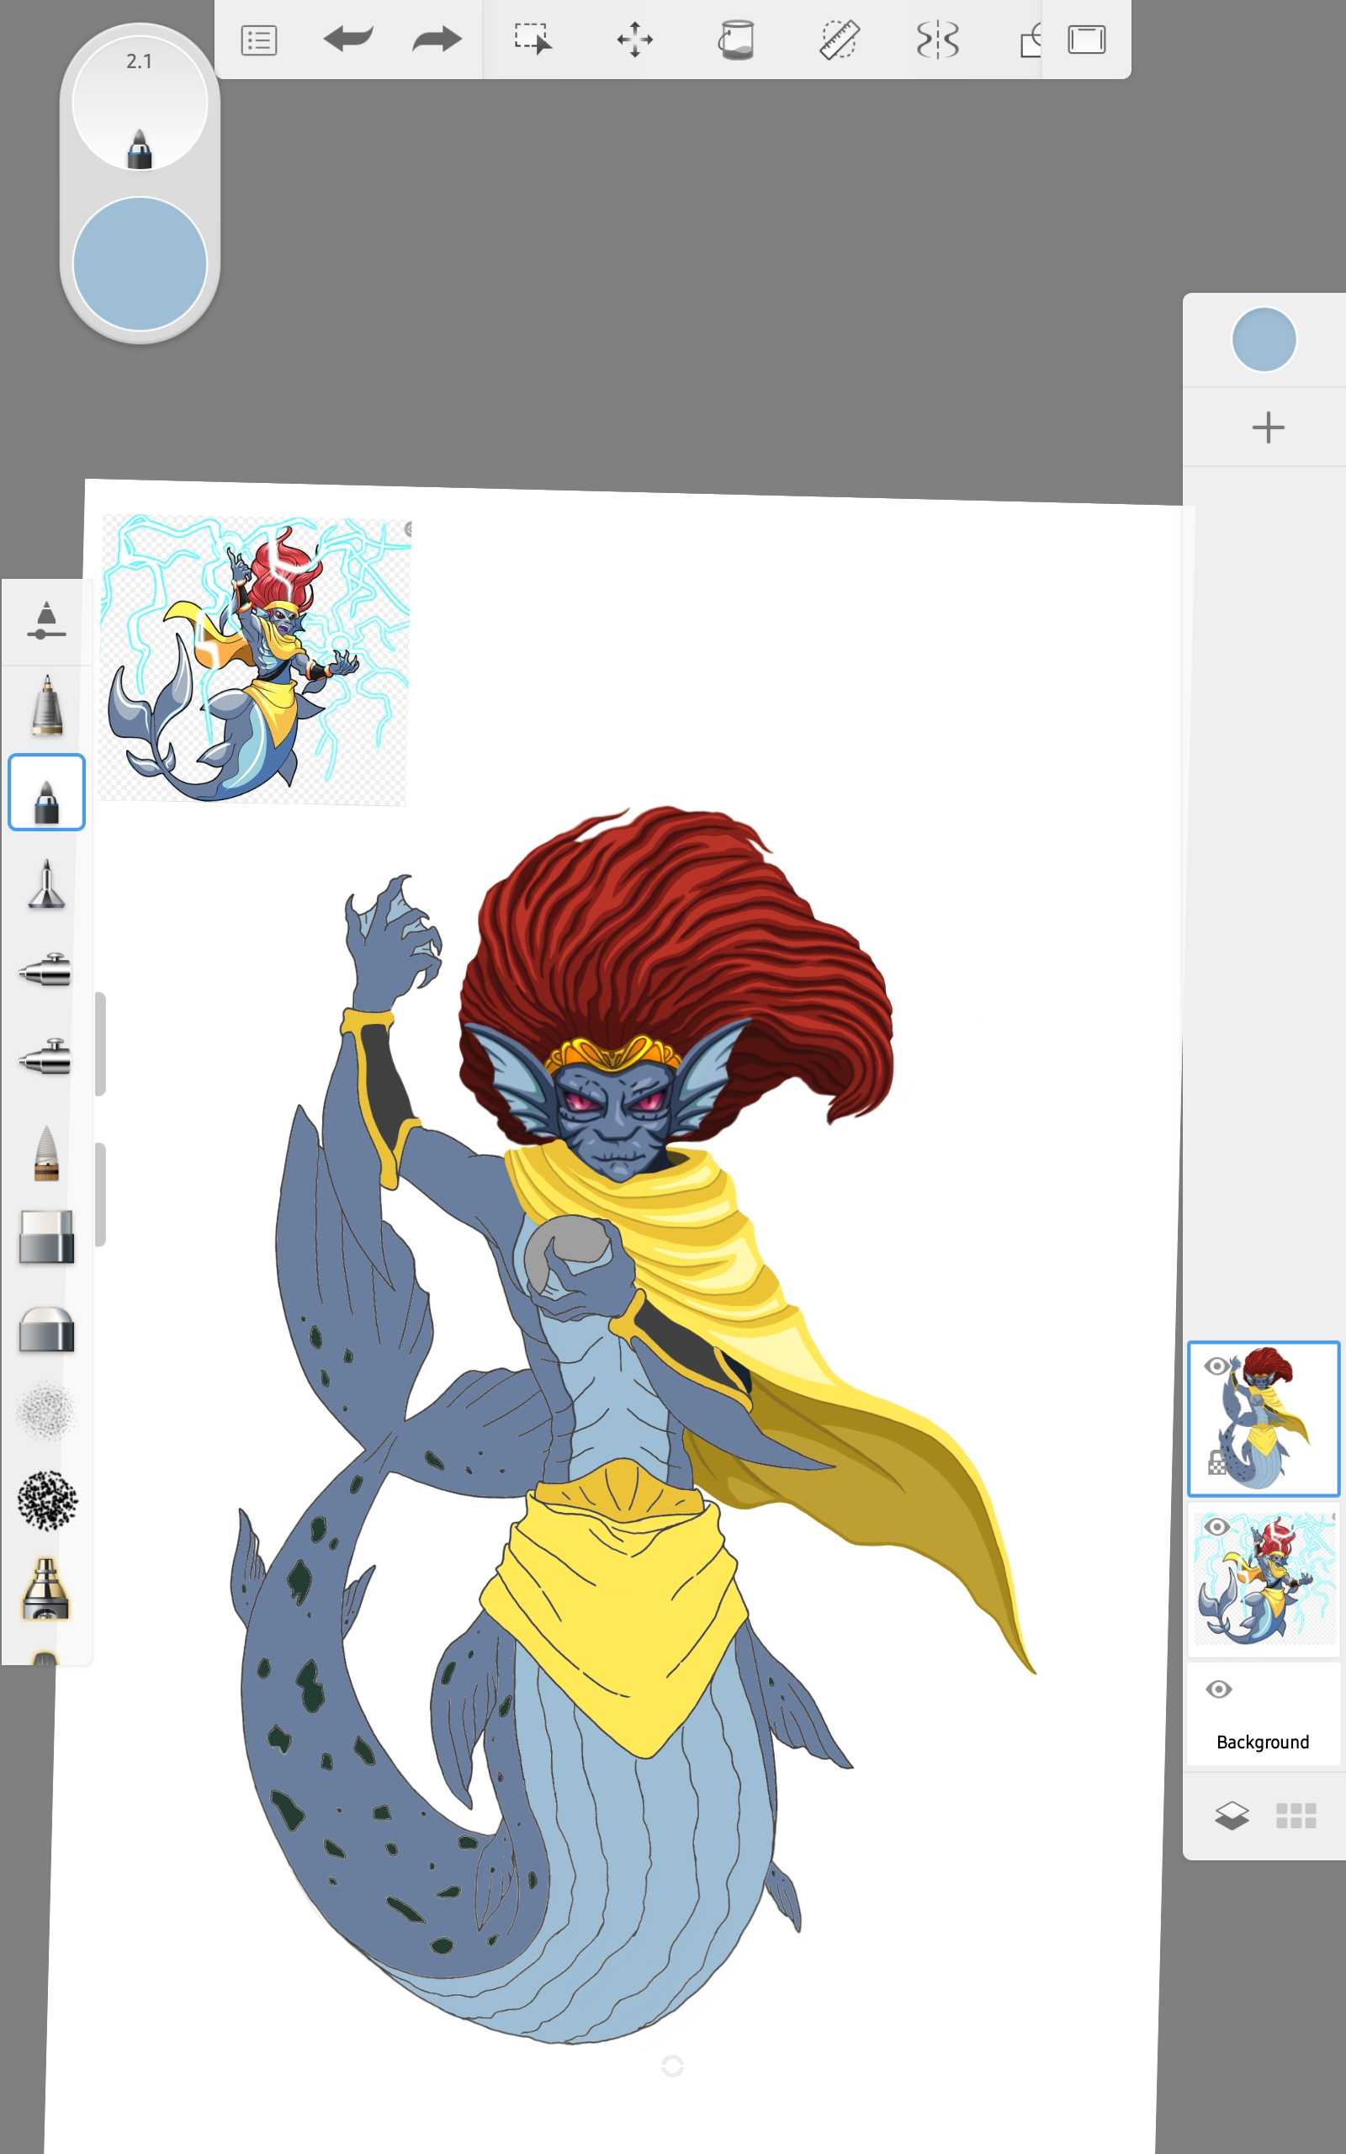This screenshot has height=2154, width=1346.
Task: Select the highlighted black marker brush
Action: (46, 792)
